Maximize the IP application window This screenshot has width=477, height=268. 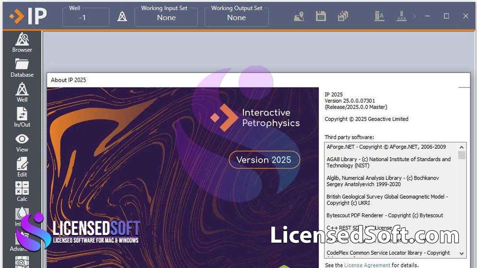pyautogui.click(x=446, y=16)
